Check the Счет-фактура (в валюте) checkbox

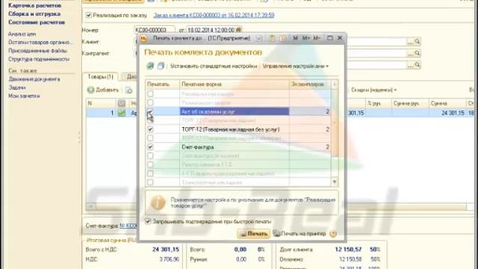point(150,156)
